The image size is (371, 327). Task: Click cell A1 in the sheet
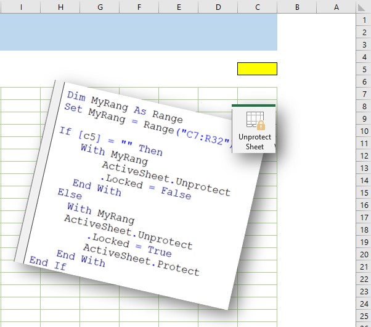pos(336,20)
